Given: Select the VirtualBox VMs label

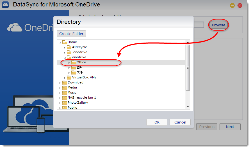Looking at the screenshot, I should coord(84,77).
